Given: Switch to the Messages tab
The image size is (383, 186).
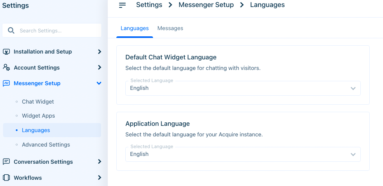Looking at the screenshot, I should (170, 29).
